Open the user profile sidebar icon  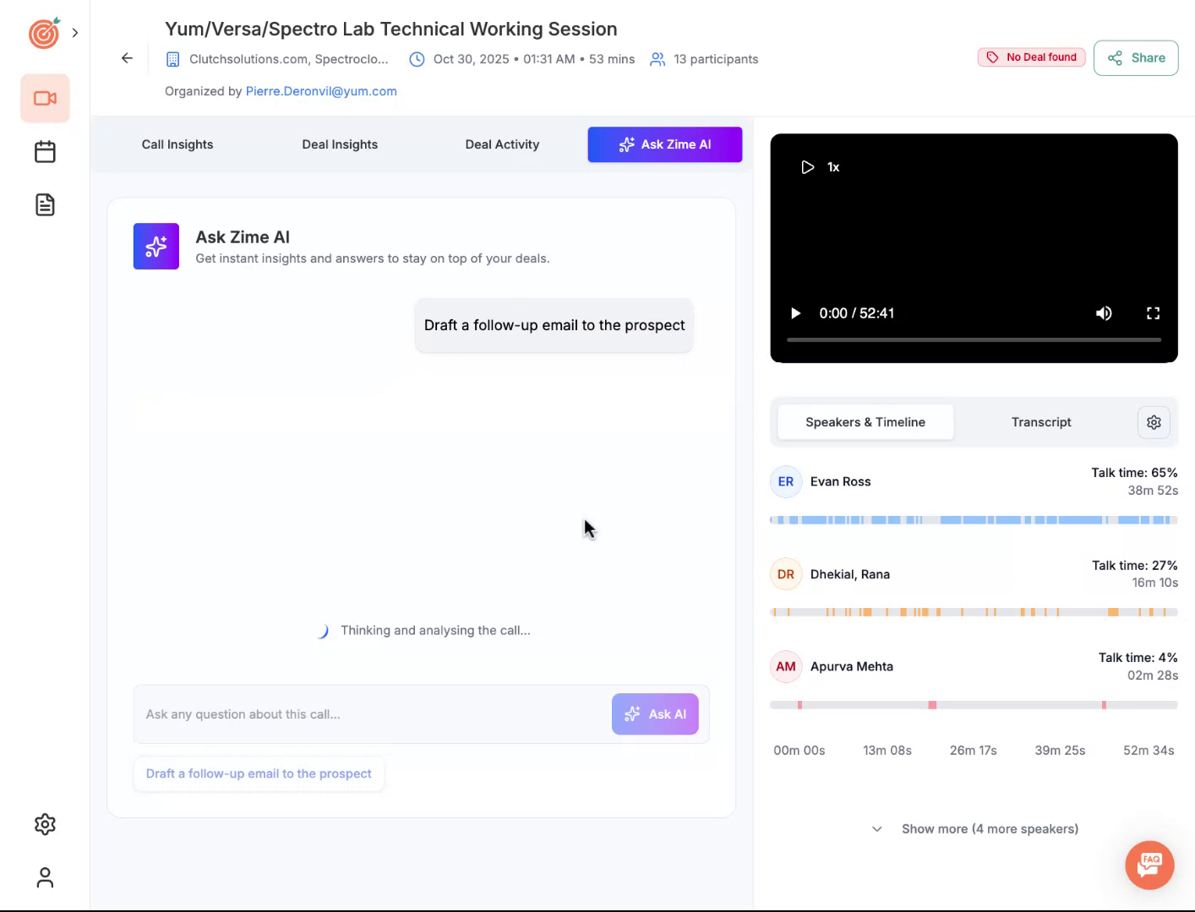pyautogui.click(x=45, y=878)
